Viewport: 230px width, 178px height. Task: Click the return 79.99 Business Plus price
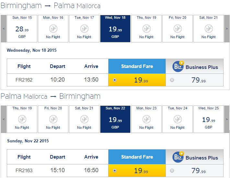pos(199,171)
